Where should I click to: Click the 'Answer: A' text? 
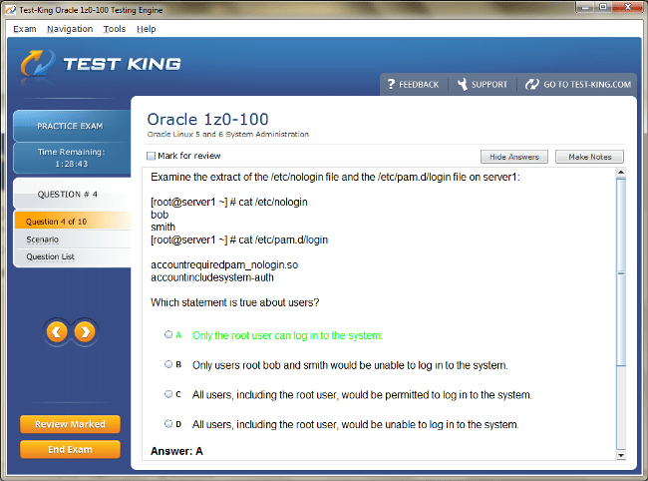176,451
